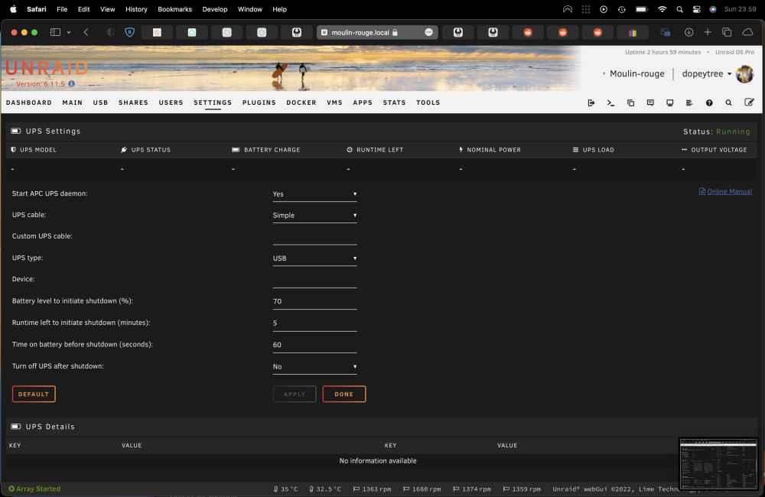
Task: Open Turn off UPS after shutdown dropdown
Action: (314, 367)
